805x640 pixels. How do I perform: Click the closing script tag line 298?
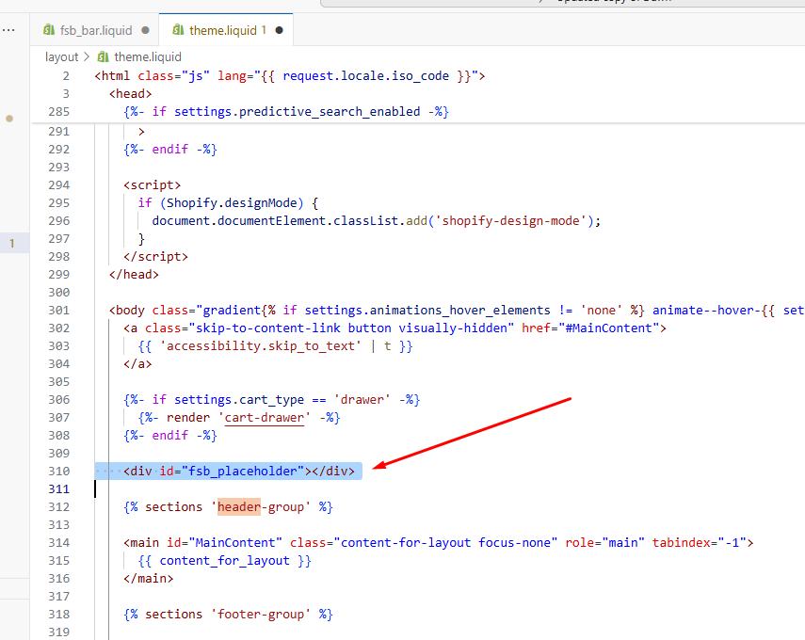tap(155, 257)
